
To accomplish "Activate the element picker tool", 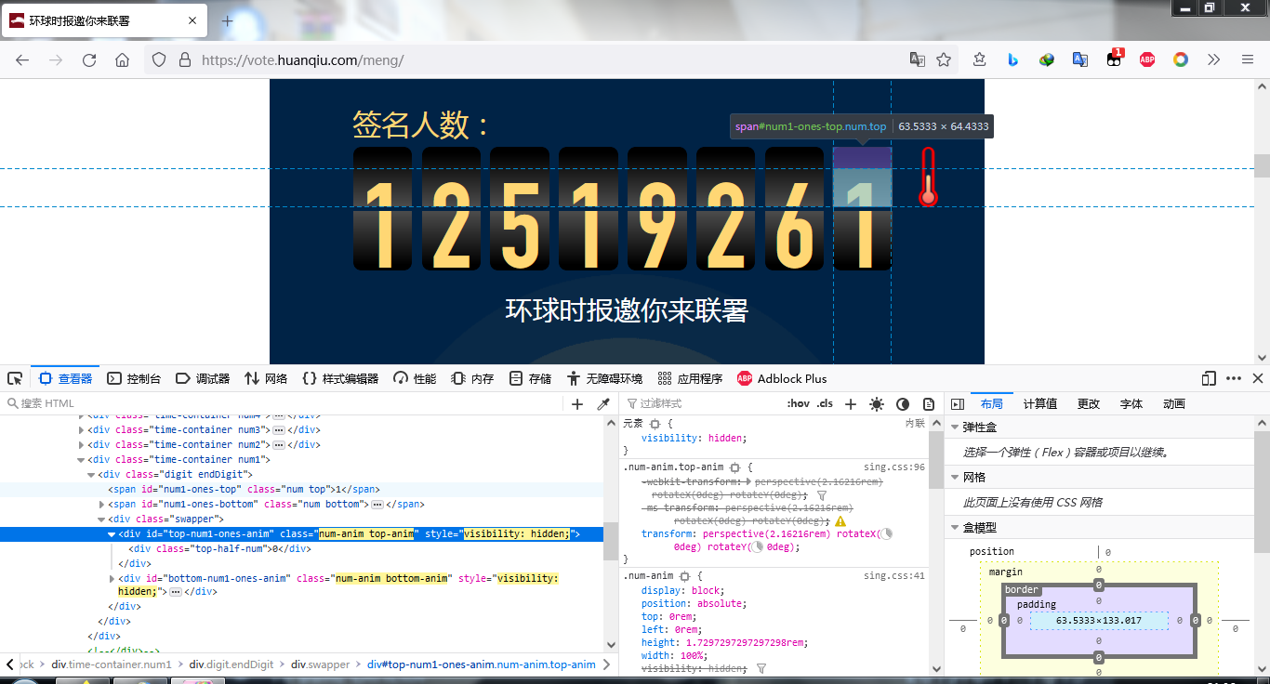I will pos(15,378).
